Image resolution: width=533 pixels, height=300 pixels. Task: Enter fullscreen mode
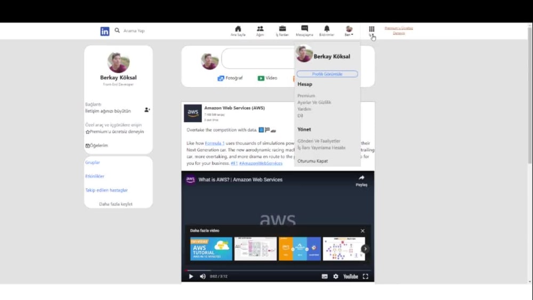pyautogui.click(x=366, y=277)
